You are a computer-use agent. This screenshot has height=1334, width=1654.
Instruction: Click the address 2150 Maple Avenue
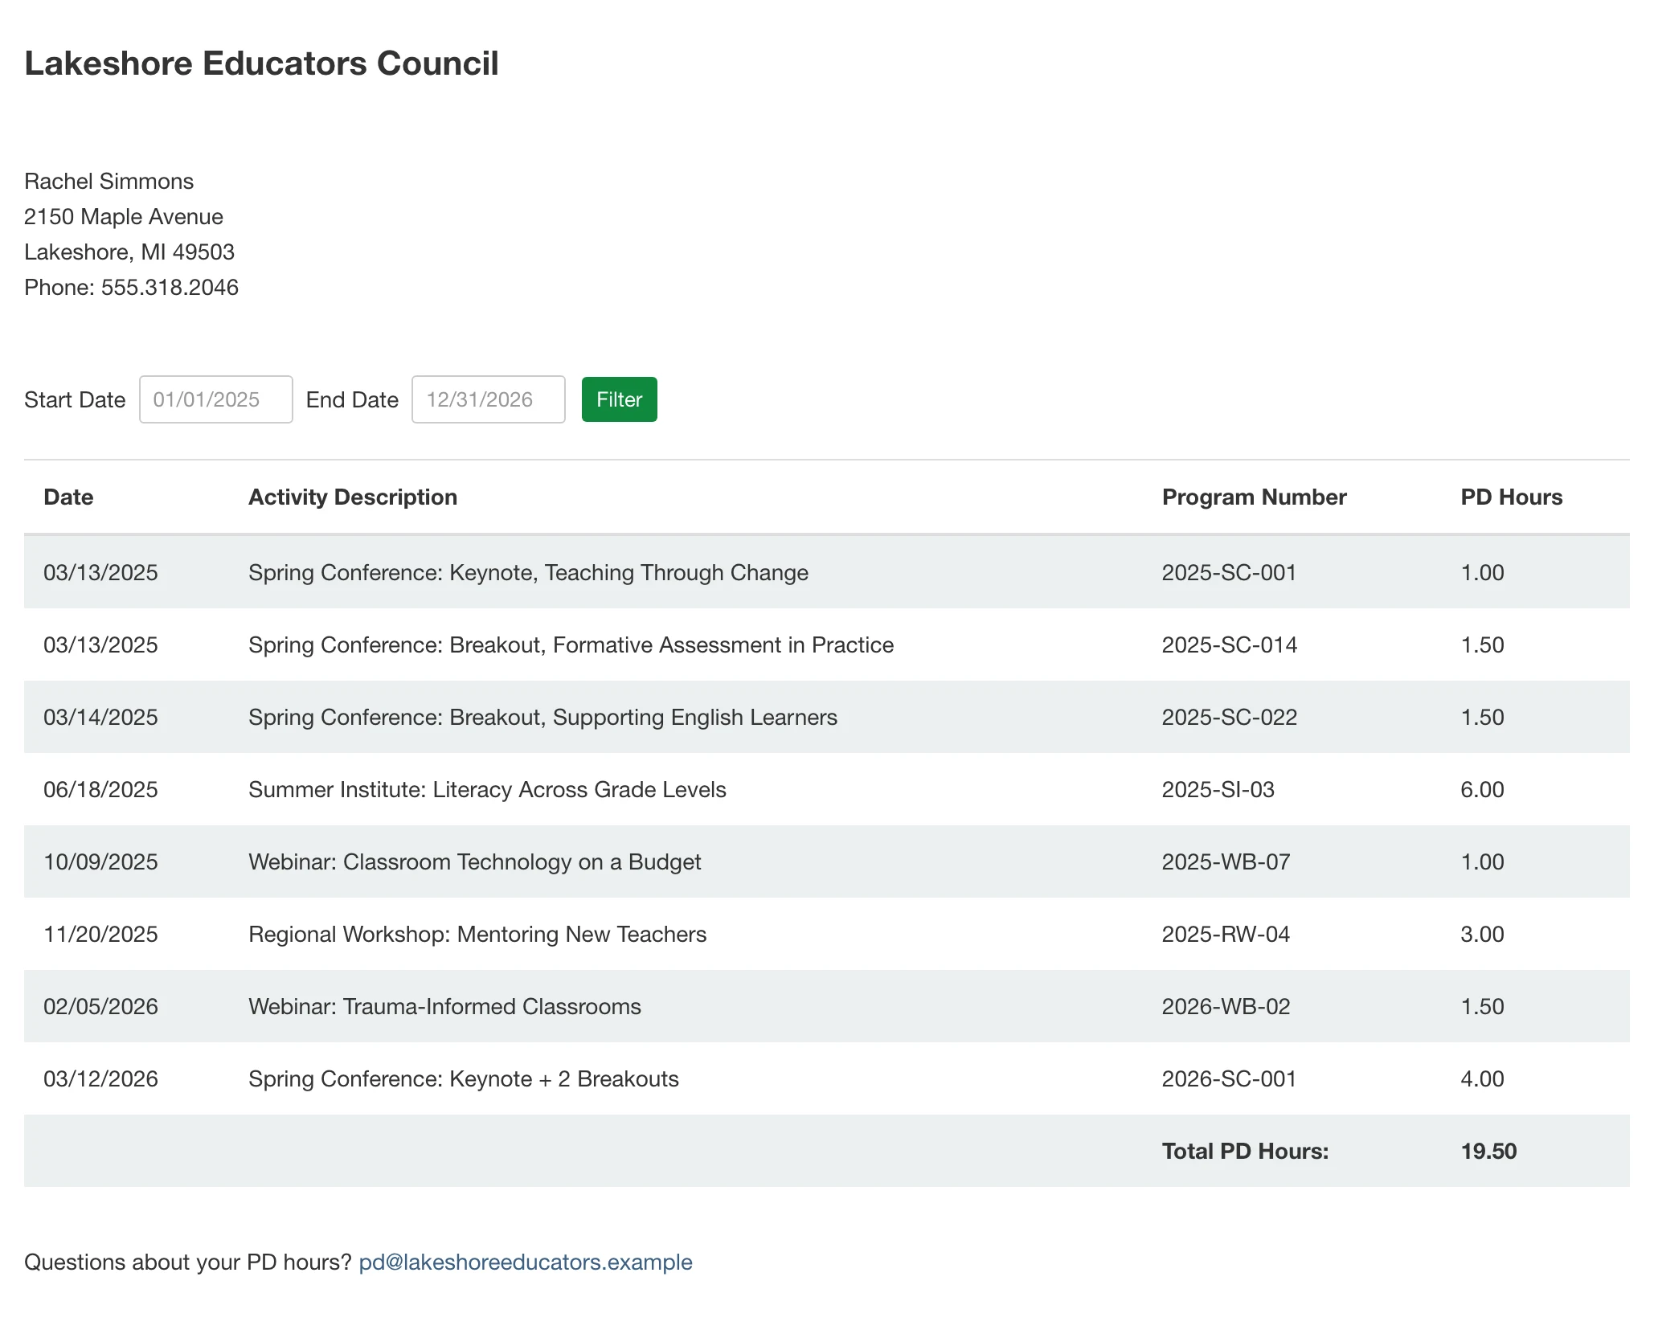pos(124,216)
